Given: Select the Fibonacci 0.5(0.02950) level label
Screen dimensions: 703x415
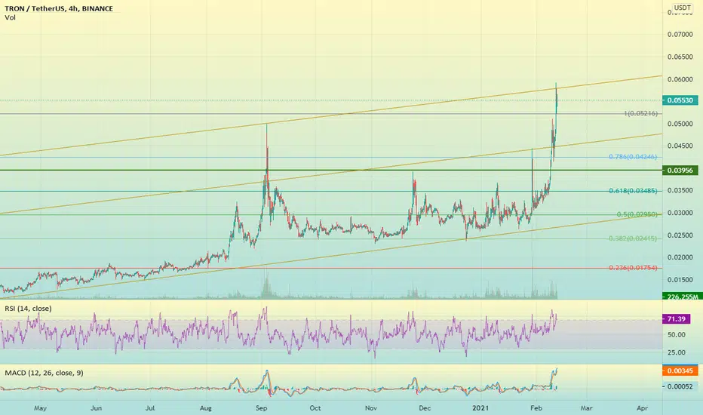Looking at the screenshot, I should (637, 214).
